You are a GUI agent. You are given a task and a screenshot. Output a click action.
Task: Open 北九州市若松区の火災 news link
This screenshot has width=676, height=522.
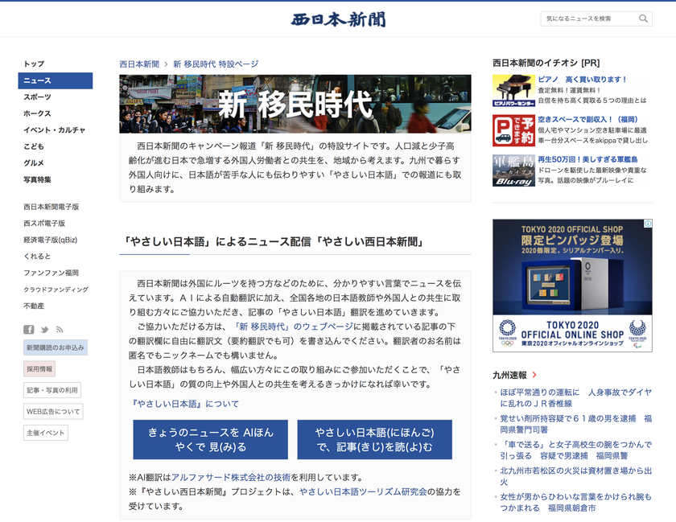coord(575,476)
